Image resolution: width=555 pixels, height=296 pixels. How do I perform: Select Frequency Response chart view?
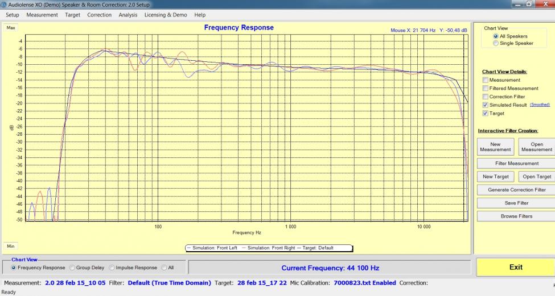pos(14,268)
